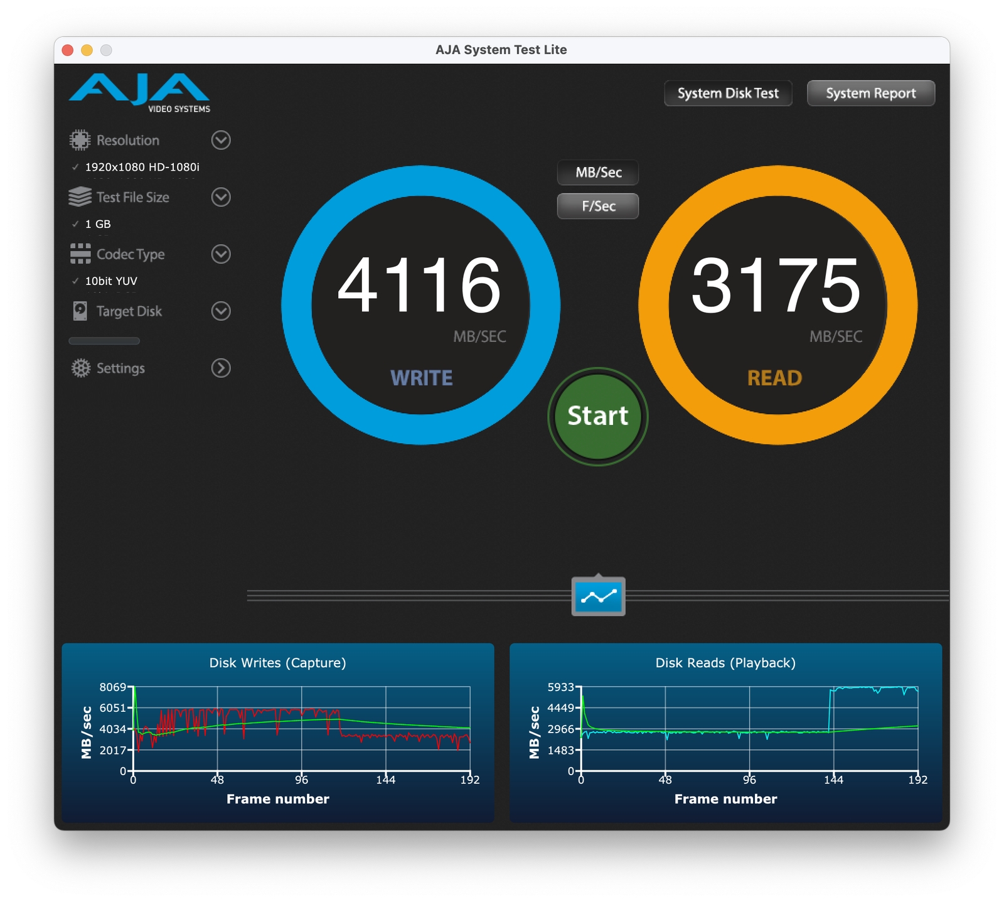
Task: Click the 3175 read speed value
Action: pyautogui.click(x=776, y=286)
